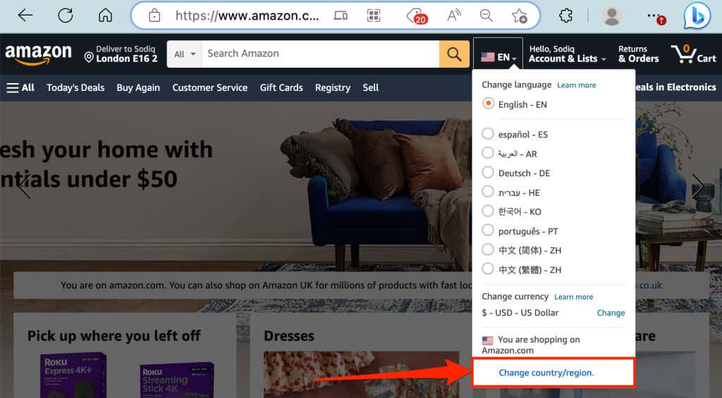Image resolution: width=722 pixels, height=398 pixels.
Task: Reload the page with refresh icon
Action: (66, 15)
